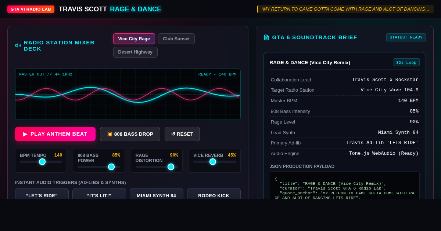Click the JSON production payload code box
The image size is (441, 231).
pos(345,186)
